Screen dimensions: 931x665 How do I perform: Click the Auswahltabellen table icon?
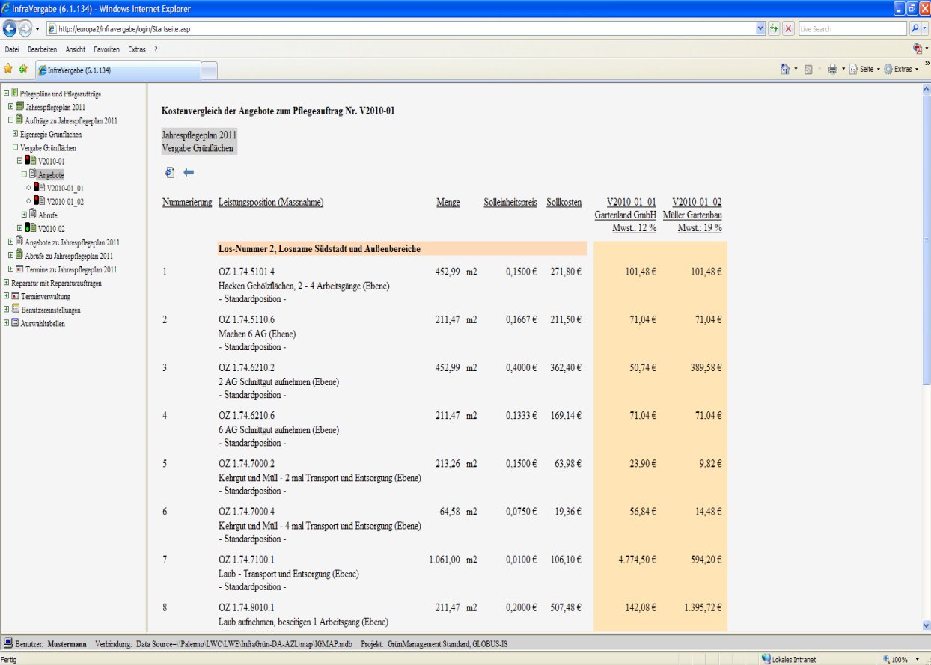[15, 323]
